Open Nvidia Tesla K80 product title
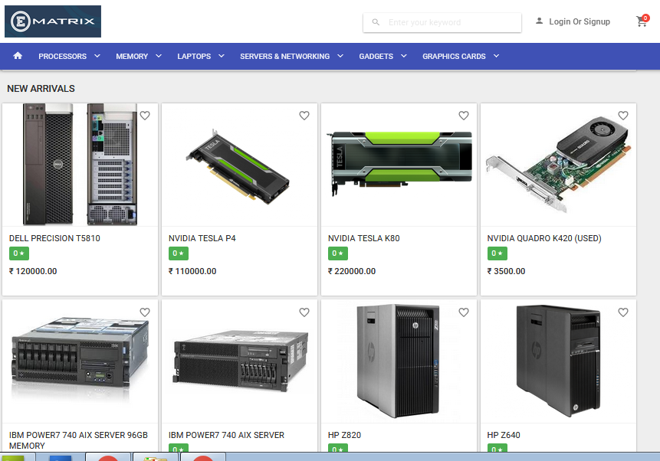 (x=363, y=238)
